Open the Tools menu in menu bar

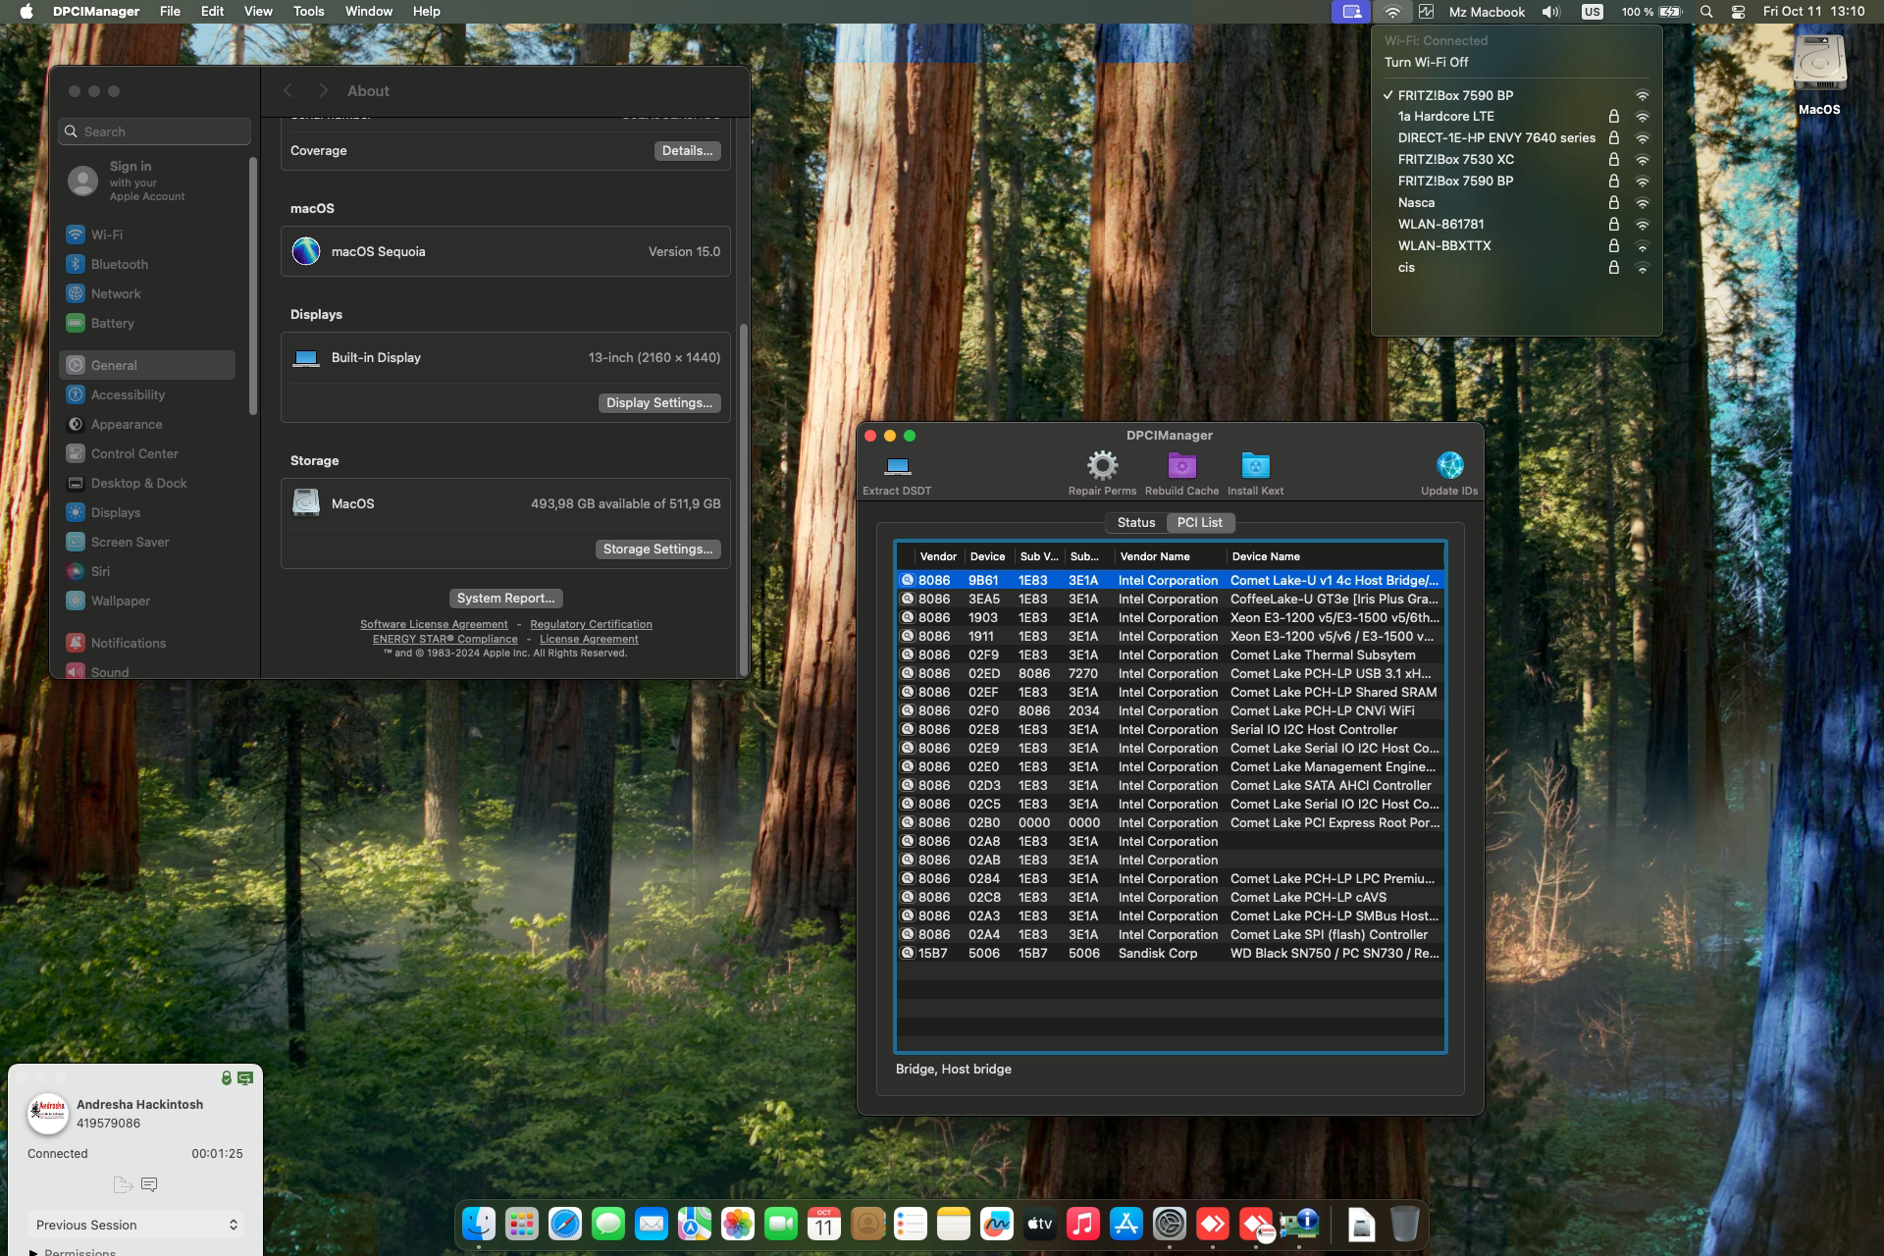(308, 12)
